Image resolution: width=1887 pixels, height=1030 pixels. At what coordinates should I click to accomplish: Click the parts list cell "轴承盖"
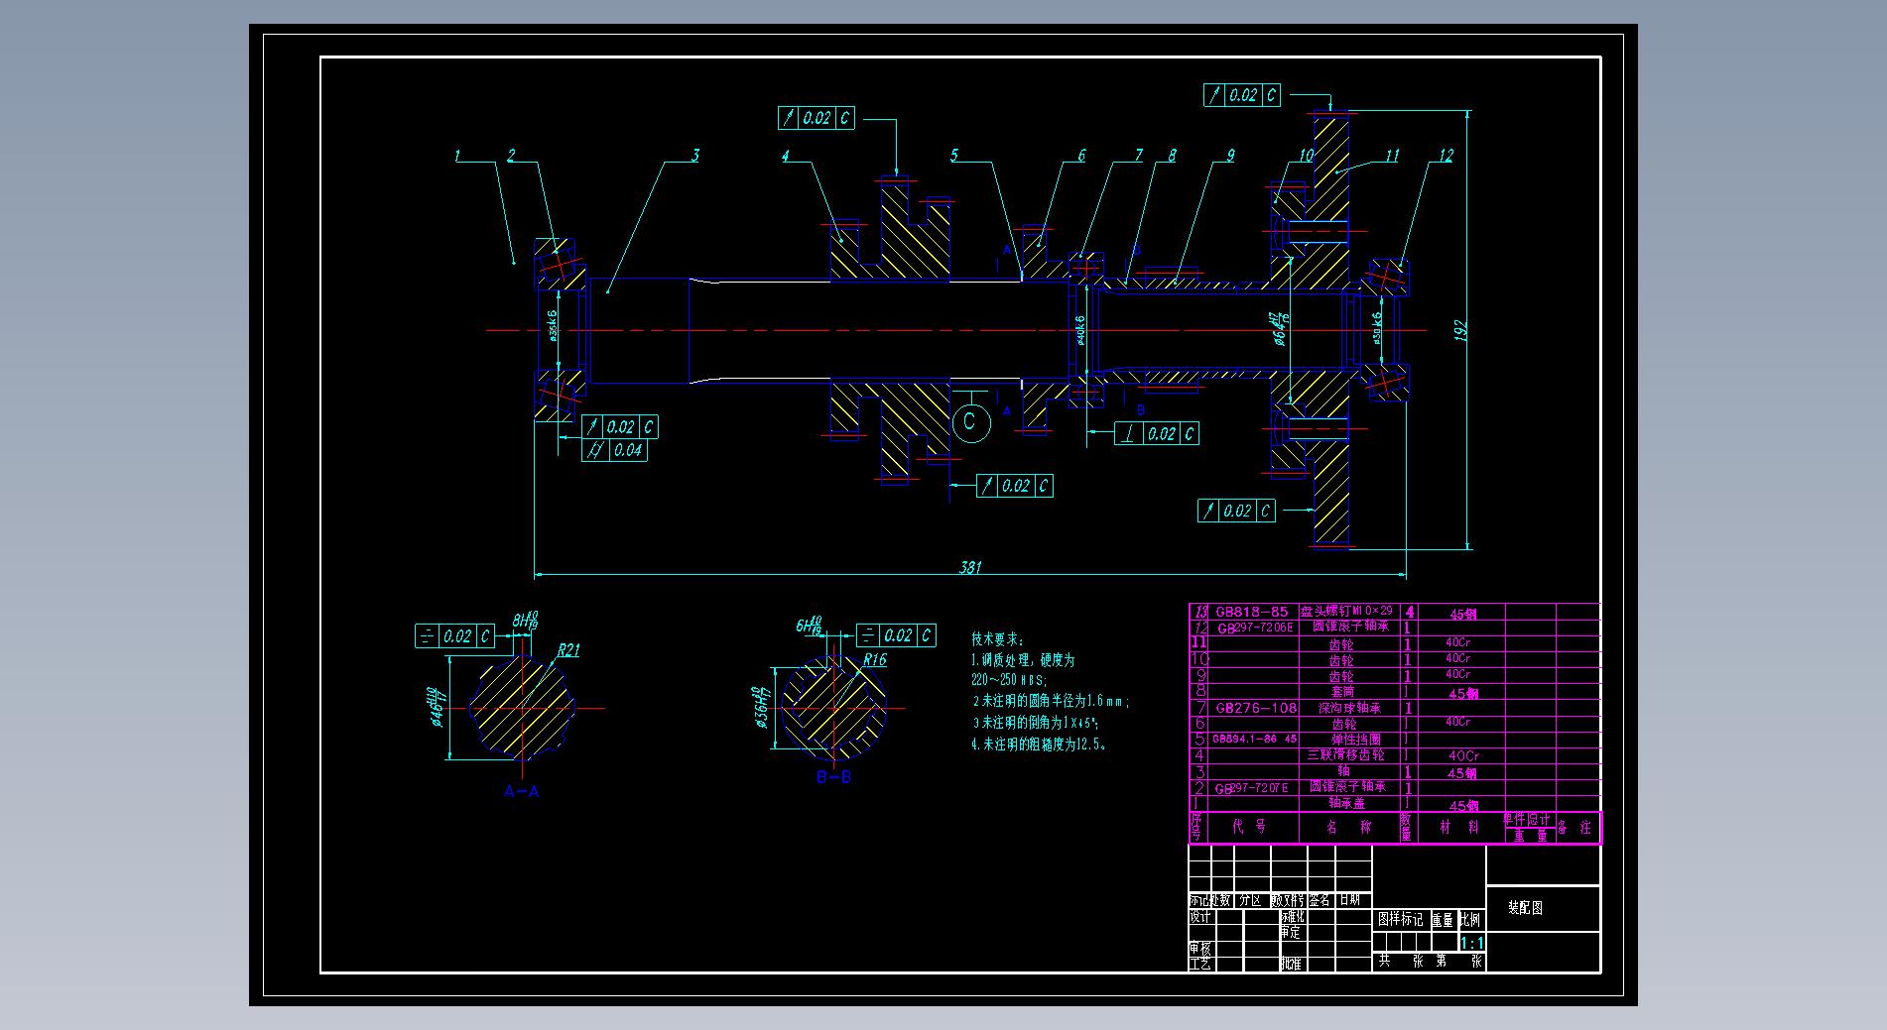pos(1347,803)
